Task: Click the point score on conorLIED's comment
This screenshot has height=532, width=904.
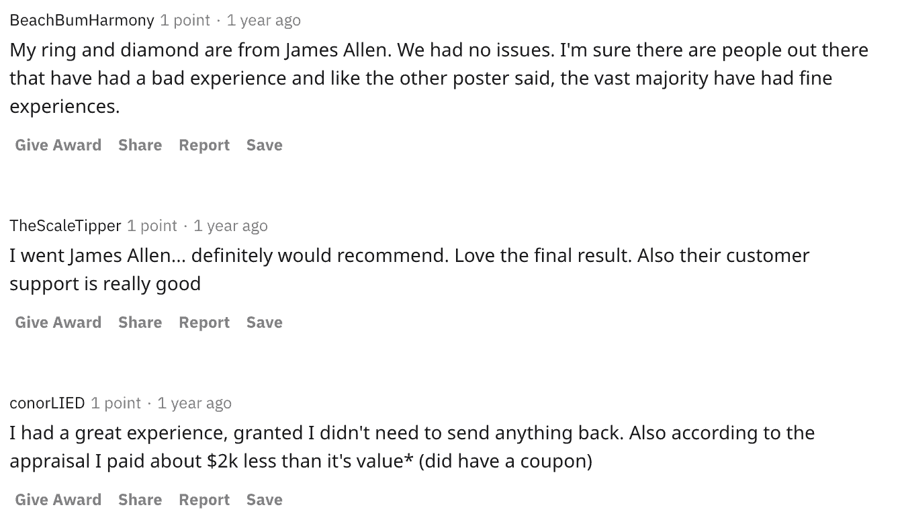Action: pyautogui.click(x=114, y=403)
